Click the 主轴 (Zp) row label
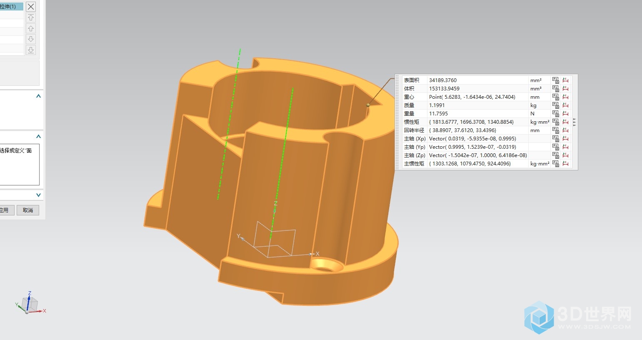This screenshot has width=642, height=340. pyautogui.click(x=415, y=155)
